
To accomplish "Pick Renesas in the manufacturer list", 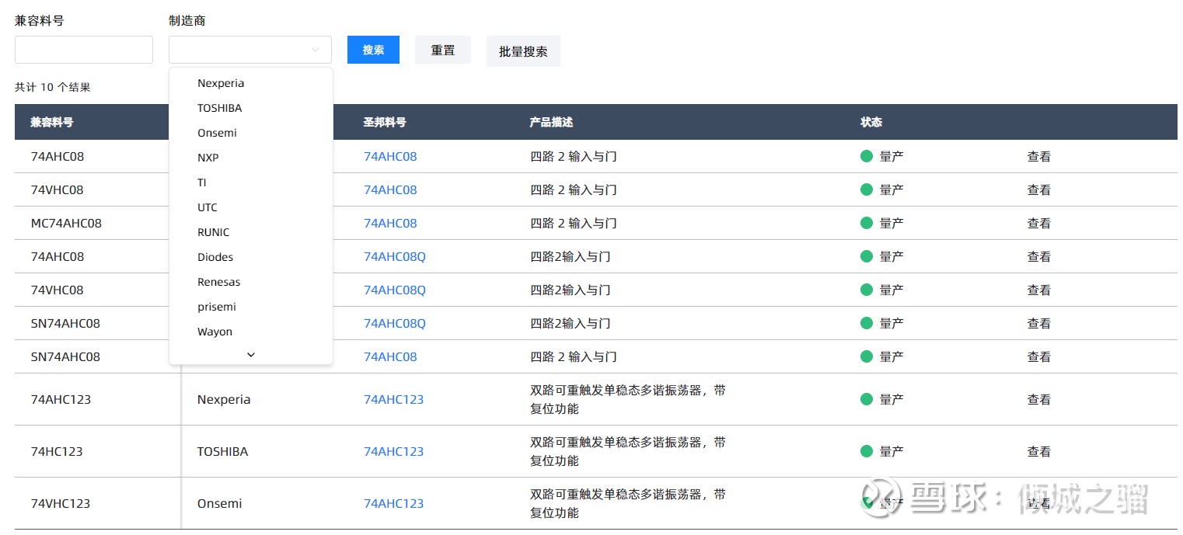I will (218, 282).
